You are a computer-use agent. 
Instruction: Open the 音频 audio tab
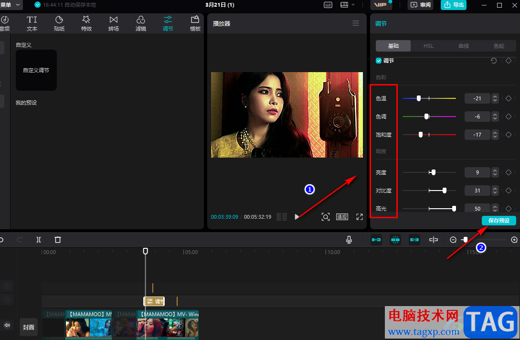pyautogui.click(x=5, y=23)
